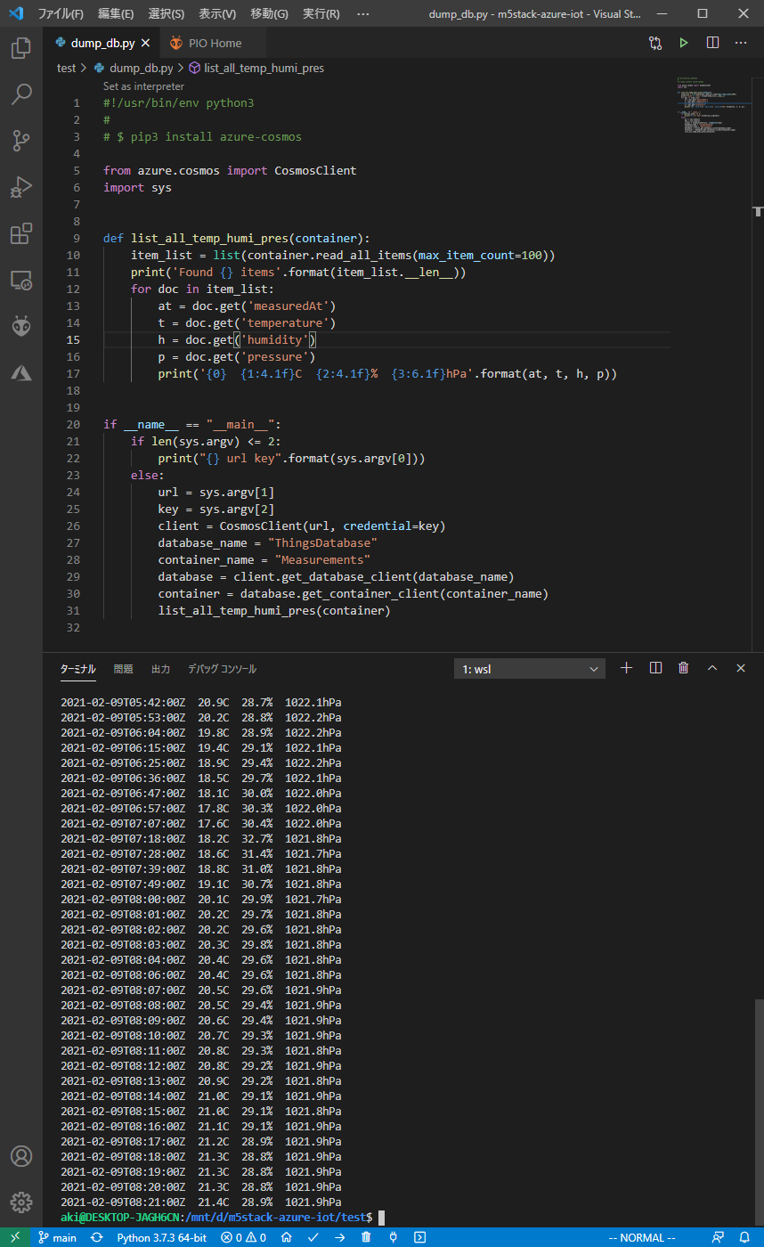Toggle split editor layout

point(712,43)
